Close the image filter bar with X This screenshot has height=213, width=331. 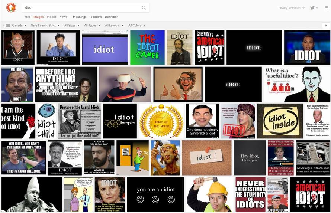[326, 26]
